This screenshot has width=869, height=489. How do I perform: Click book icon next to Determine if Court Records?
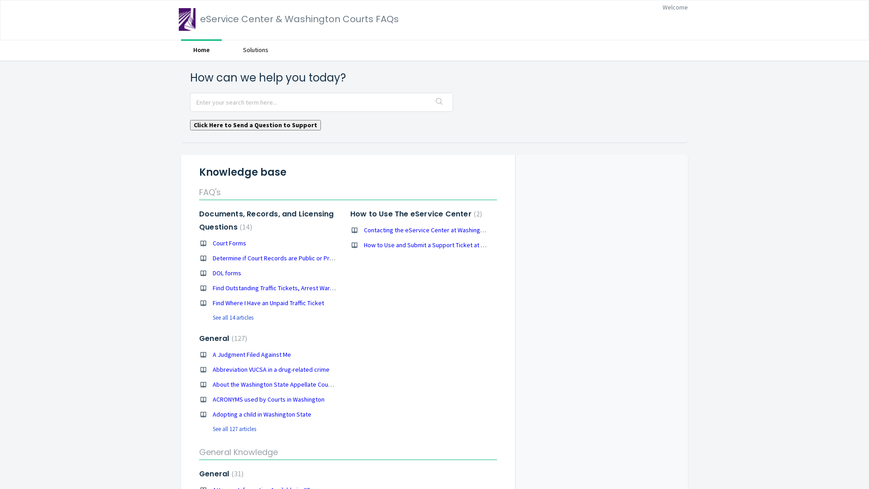tap(203, 259)
